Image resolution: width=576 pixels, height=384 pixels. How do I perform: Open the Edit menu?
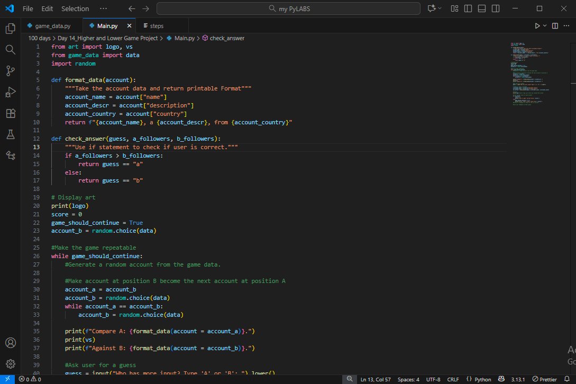(47, 8)
